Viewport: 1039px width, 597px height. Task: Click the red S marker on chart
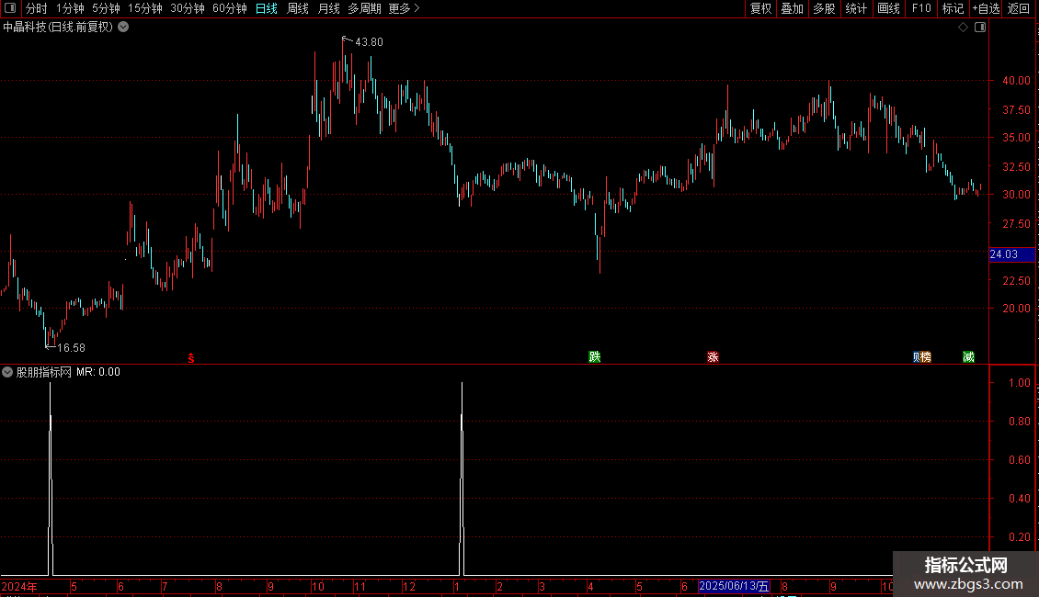[x=191, y=358]
